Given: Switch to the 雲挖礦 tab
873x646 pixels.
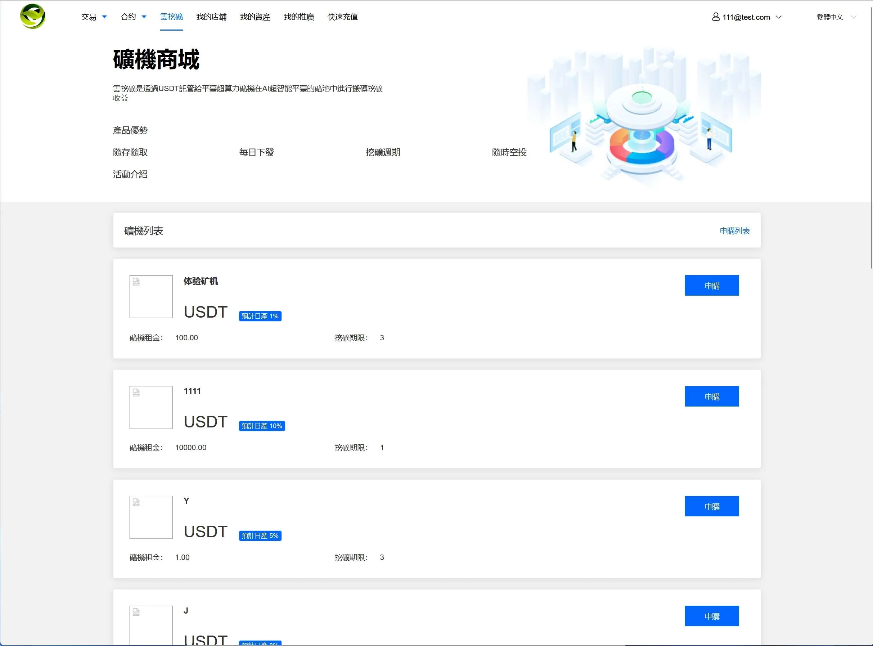Looking at the screenshot, I should pyautogui.click(x=171, y=17).
